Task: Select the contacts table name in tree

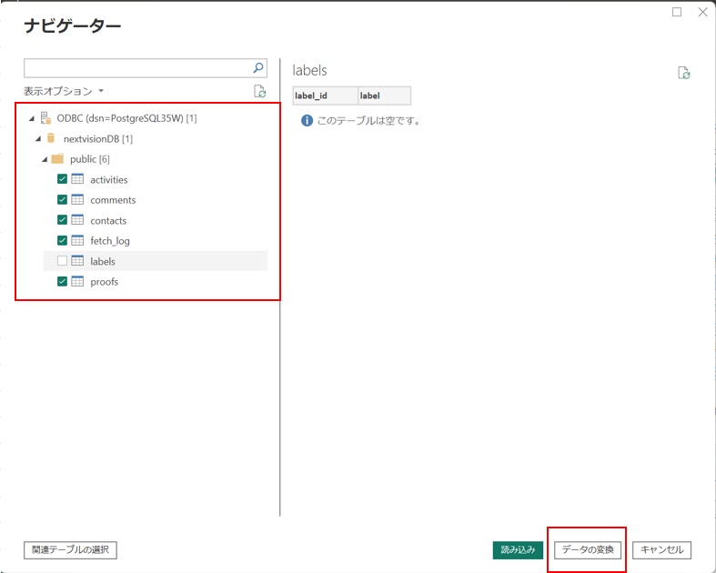Action: point(108,220)
